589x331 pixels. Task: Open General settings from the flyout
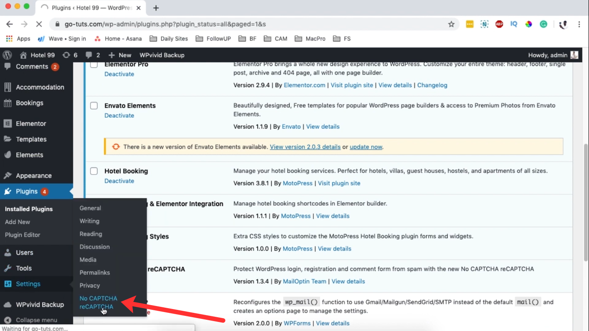pyautogui.click(x=90, y=208)
